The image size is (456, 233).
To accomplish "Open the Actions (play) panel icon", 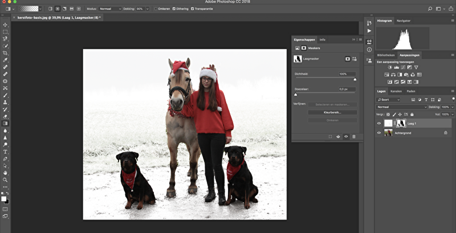I will 369,31.
